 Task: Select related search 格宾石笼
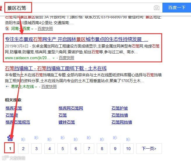tap(14, 108)
